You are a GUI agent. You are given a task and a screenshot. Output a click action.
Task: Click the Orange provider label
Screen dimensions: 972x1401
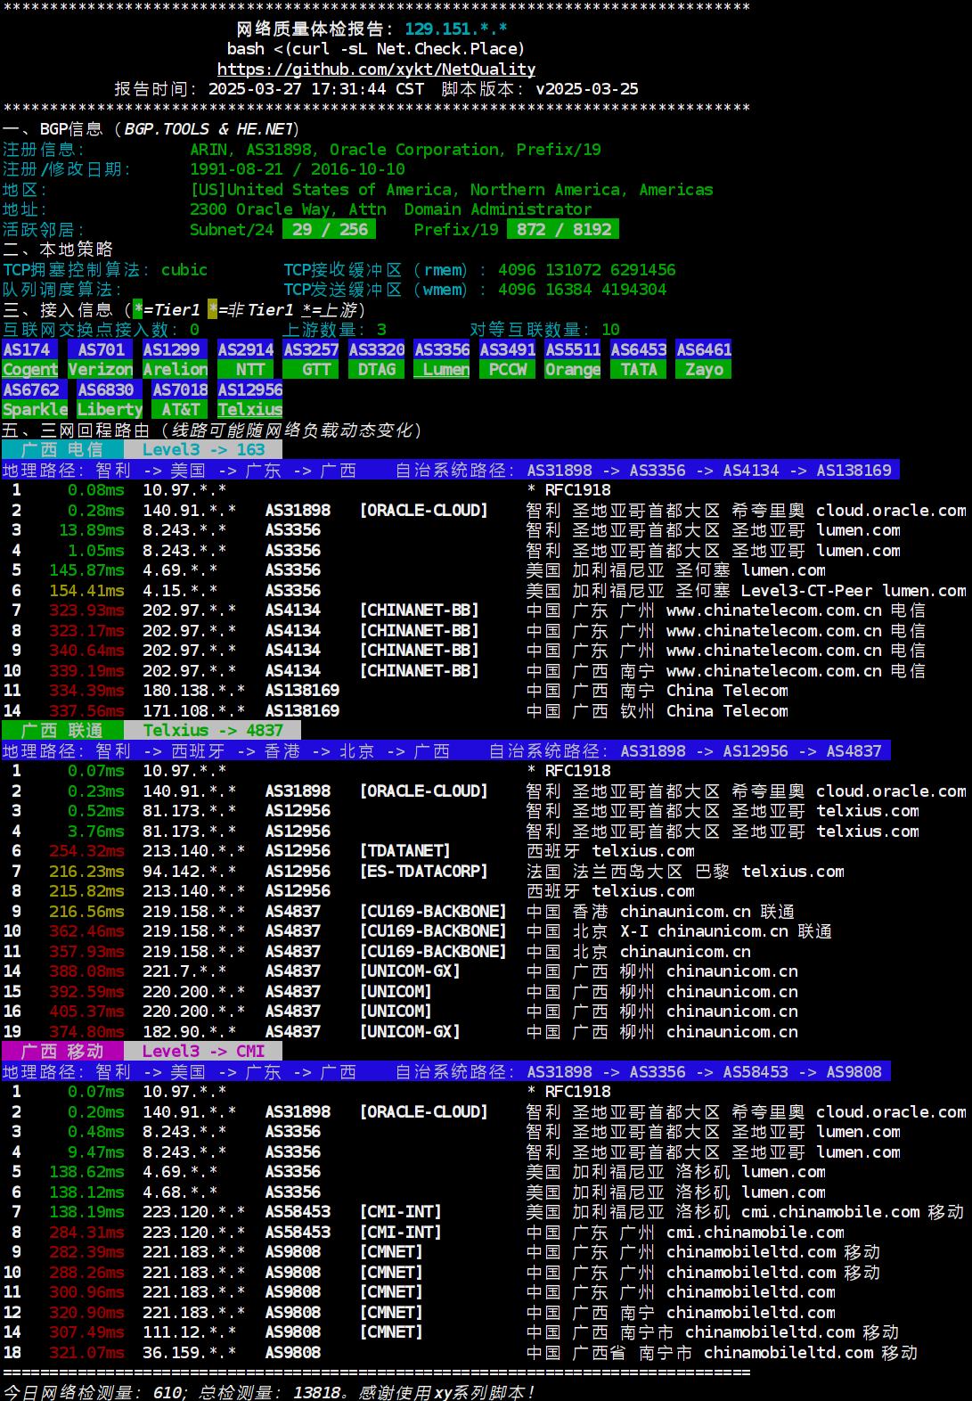click(572, 370)
